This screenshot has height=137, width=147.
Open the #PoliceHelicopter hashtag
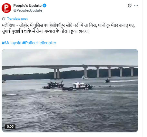(39, 43)
